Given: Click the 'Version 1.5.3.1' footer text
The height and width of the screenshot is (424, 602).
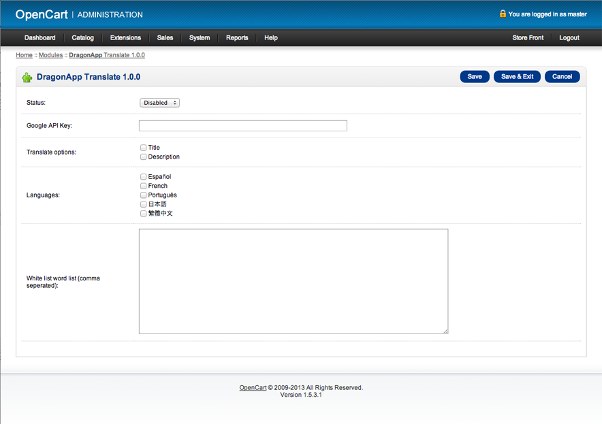Looking at the screenshot, I should point(301,395).
